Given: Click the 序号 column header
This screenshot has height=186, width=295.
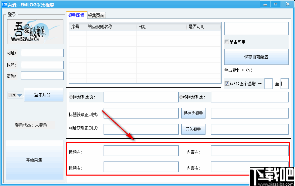Looking at the screenshot, I should coord(78,27).
